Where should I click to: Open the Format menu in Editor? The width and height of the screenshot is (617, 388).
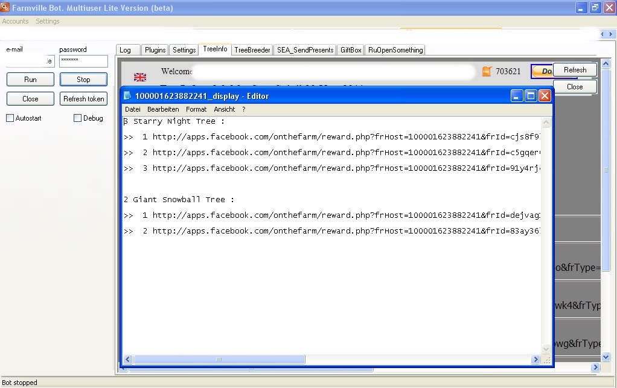pyautogui.click(x=196, y=109)
